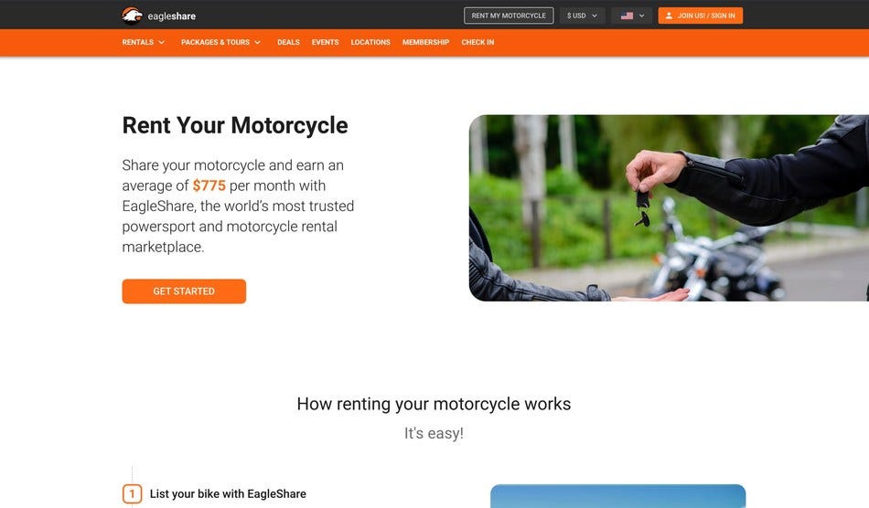Expand the Rentals menu
The height and width of the screenshot is (508, 869).
[x=144, y=42]
